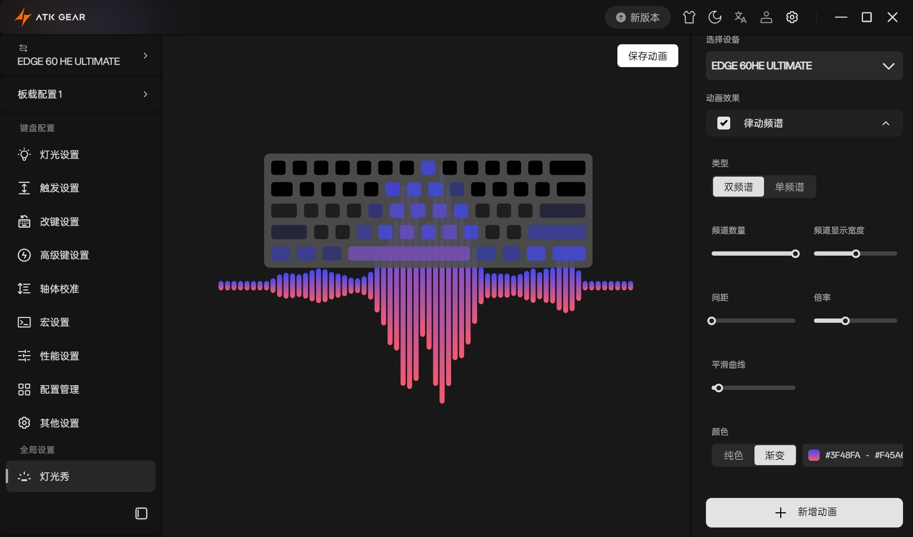Uncheck the 律动频谱 effect checkbox
913x537 pixels.
pos(724,123)
